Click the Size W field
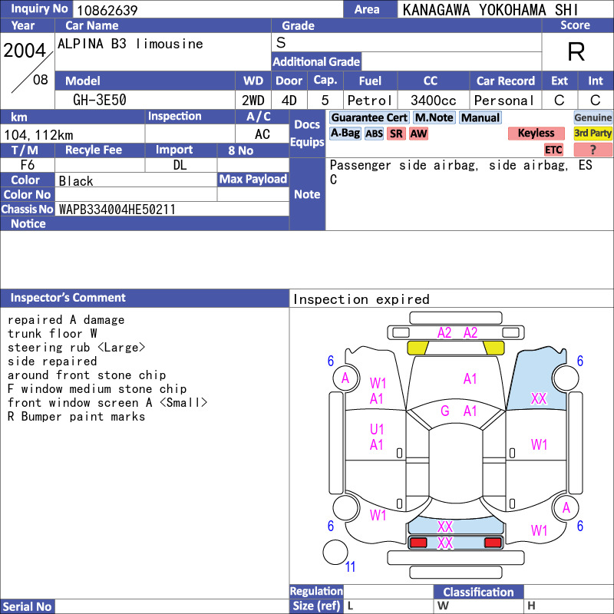 pyautogui.click(x=478, y=606)
